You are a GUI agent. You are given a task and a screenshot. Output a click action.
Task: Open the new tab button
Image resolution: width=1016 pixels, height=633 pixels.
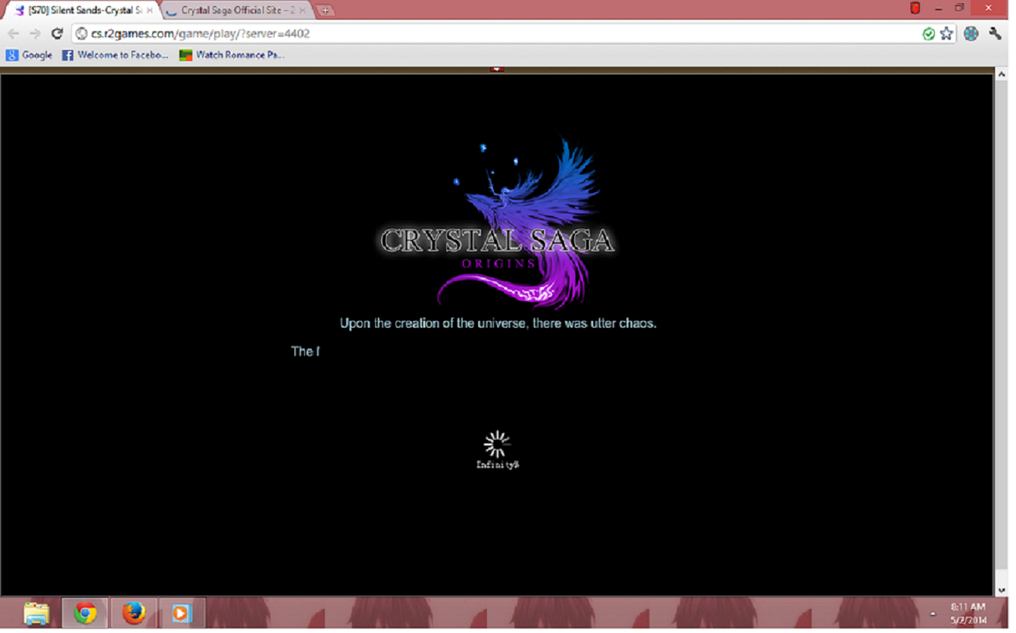325,10
